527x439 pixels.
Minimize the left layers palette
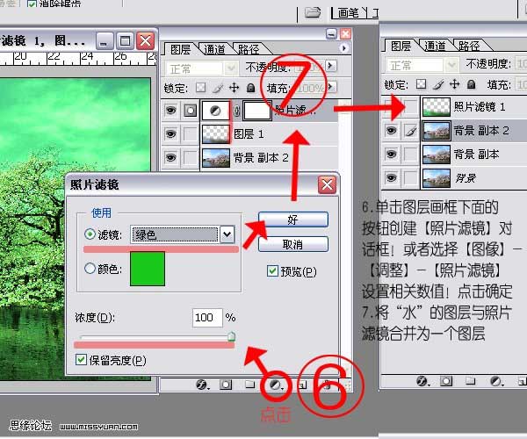pos(331,33)
